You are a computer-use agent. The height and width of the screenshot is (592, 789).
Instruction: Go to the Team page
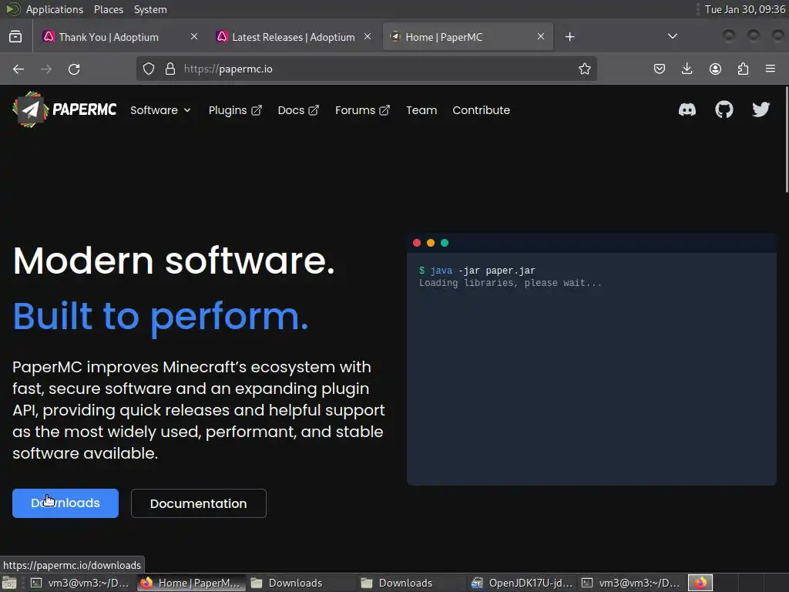click(x=421, y=110)
